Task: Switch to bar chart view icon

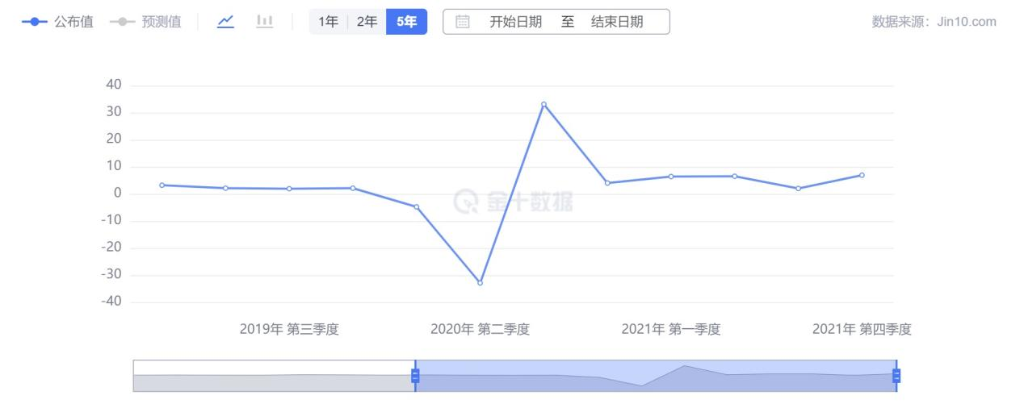Action: (x=264, y=22)
